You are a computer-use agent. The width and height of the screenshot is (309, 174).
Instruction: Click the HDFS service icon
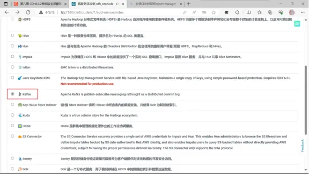tap(20, 19)
